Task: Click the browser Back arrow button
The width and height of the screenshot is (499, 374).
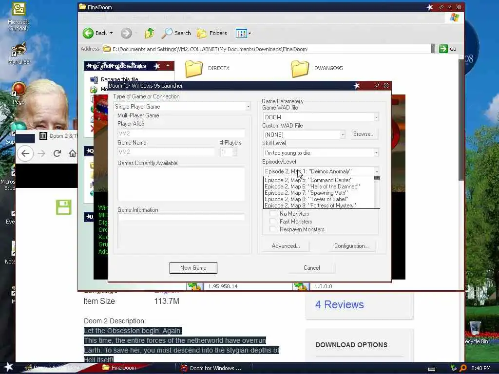Action: click(x=25, y=153)
